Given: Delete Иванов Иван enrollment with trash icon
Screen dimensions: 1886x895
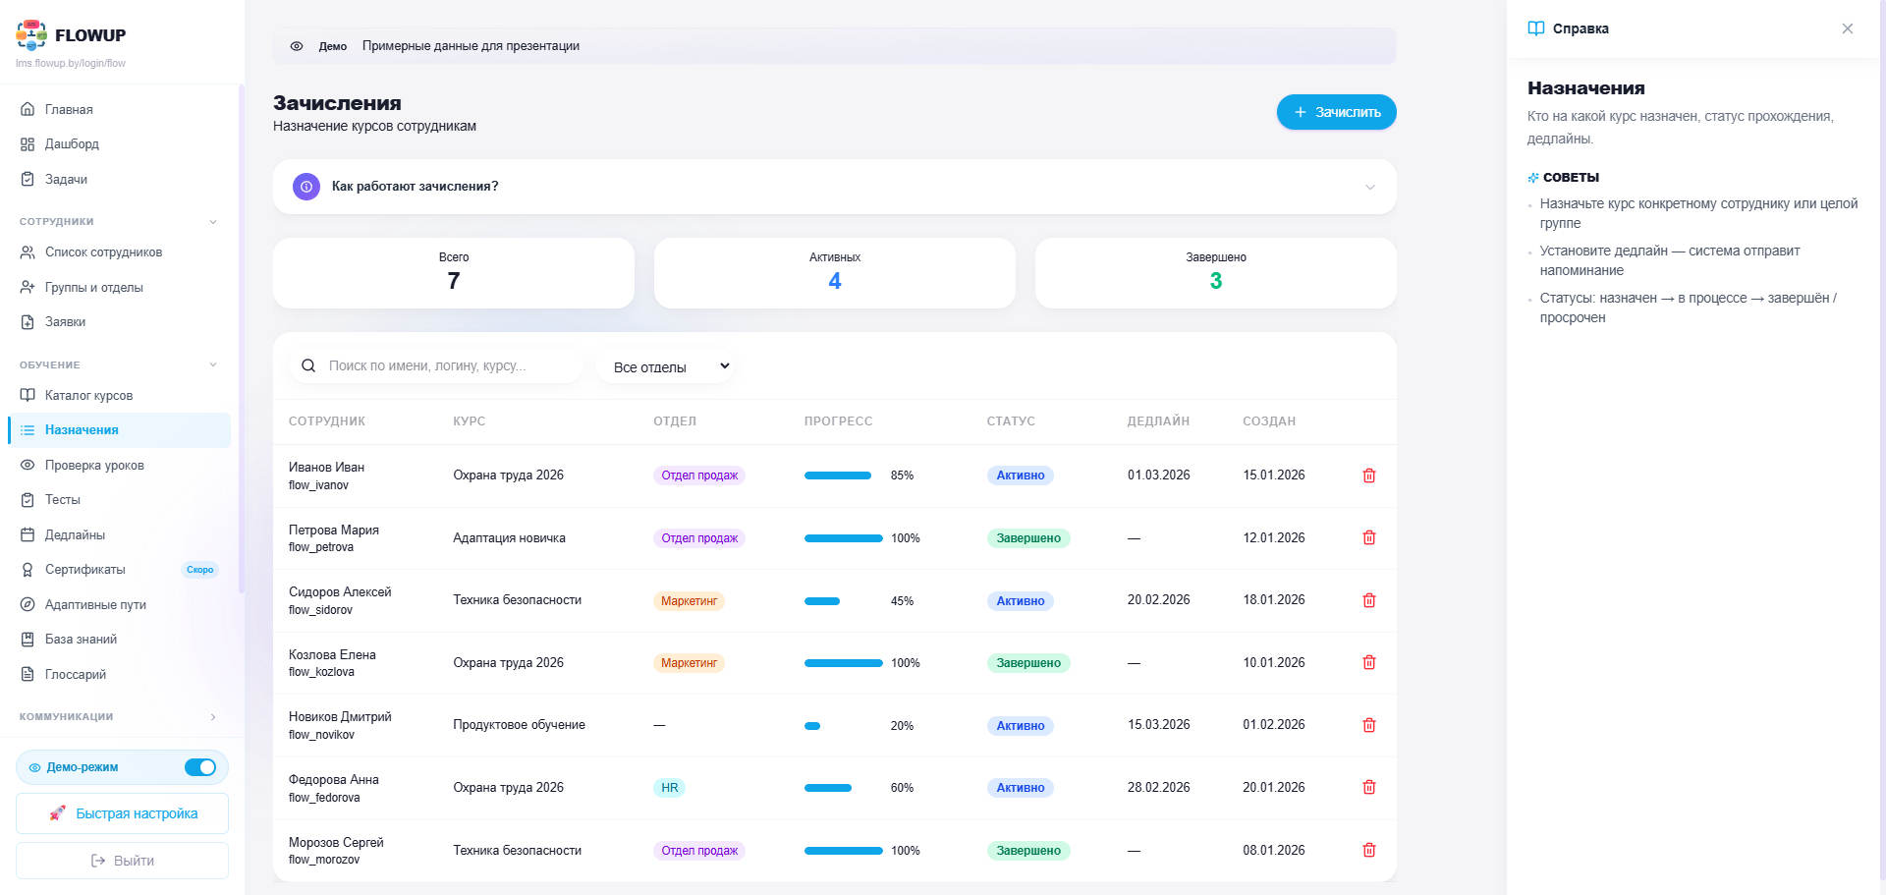Looking at the screenshot, I should point(1368,475).
